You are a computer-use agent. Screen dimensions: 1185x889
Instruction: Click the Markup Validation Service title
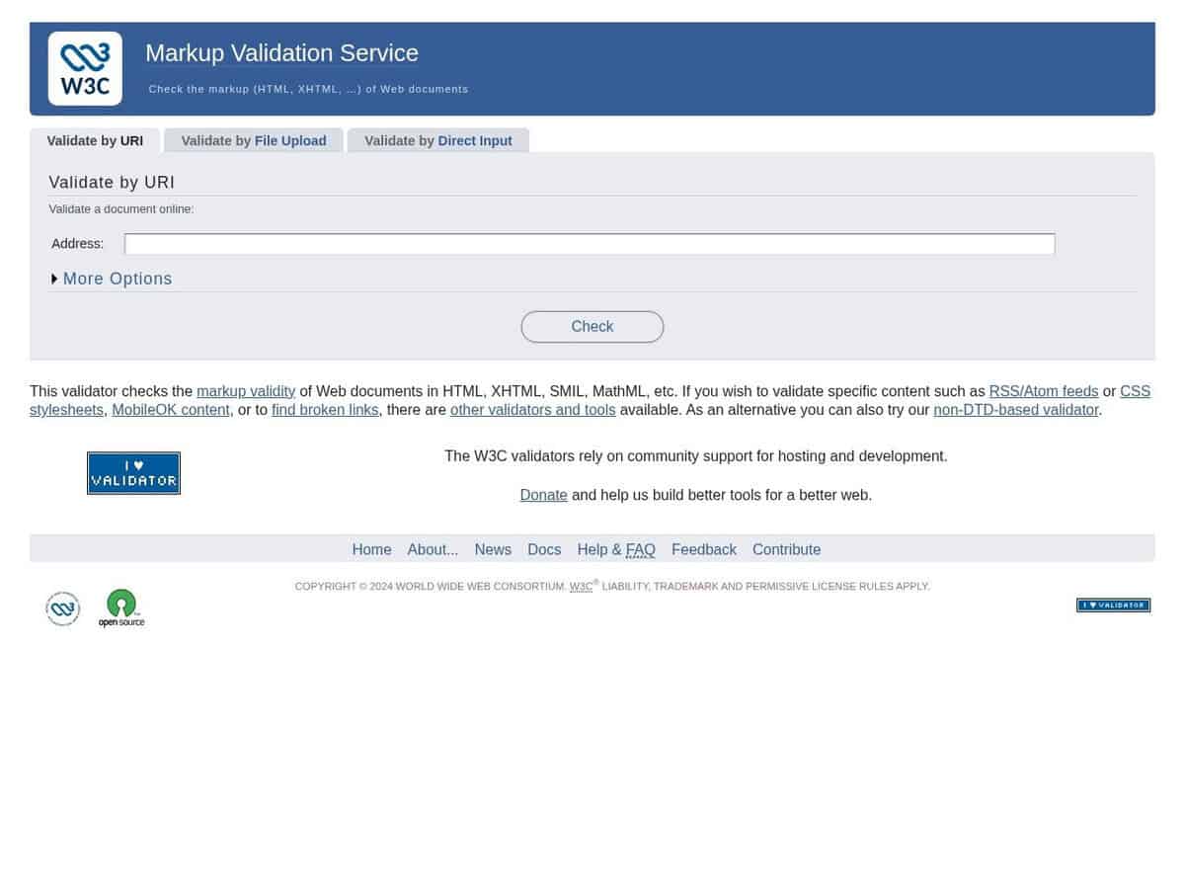[281, 53]
